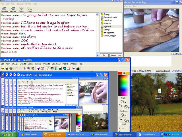
Task: Click the Copy icon in Paint Shop Pro toolbar
Action: coord(29,68)
